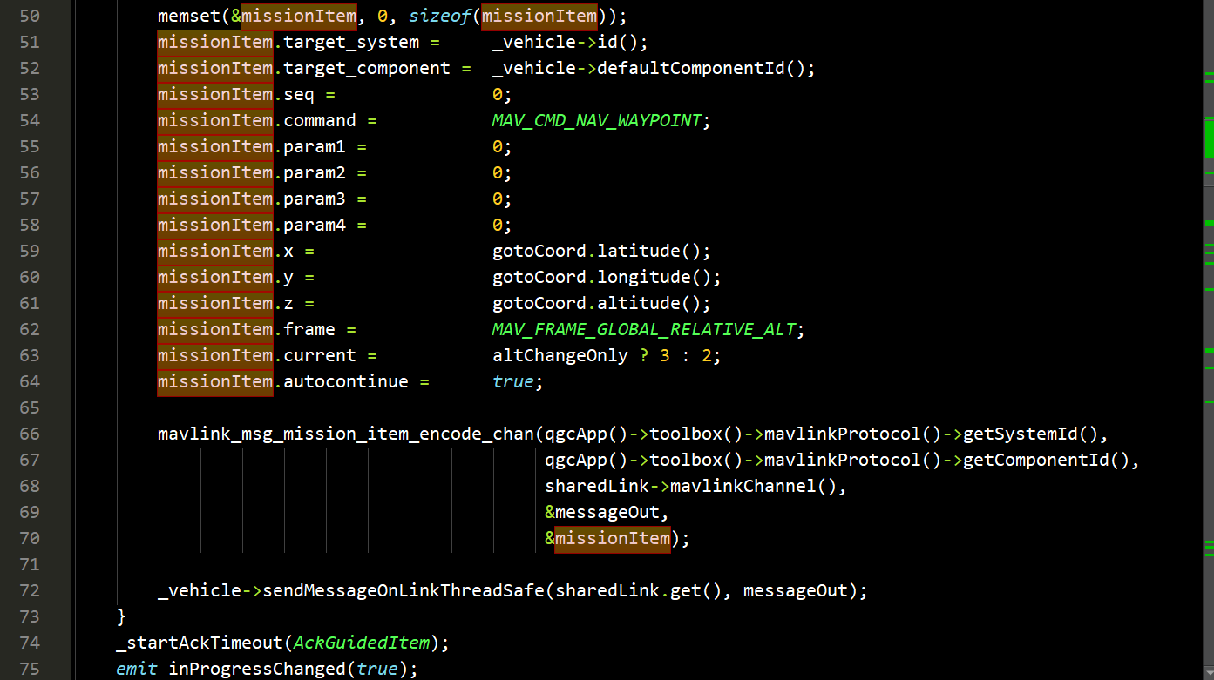The width and height of the screenshot is (1214, 680).
Task: Click highlighted missionItem on line 70
Action: click(x=613, y=538)
